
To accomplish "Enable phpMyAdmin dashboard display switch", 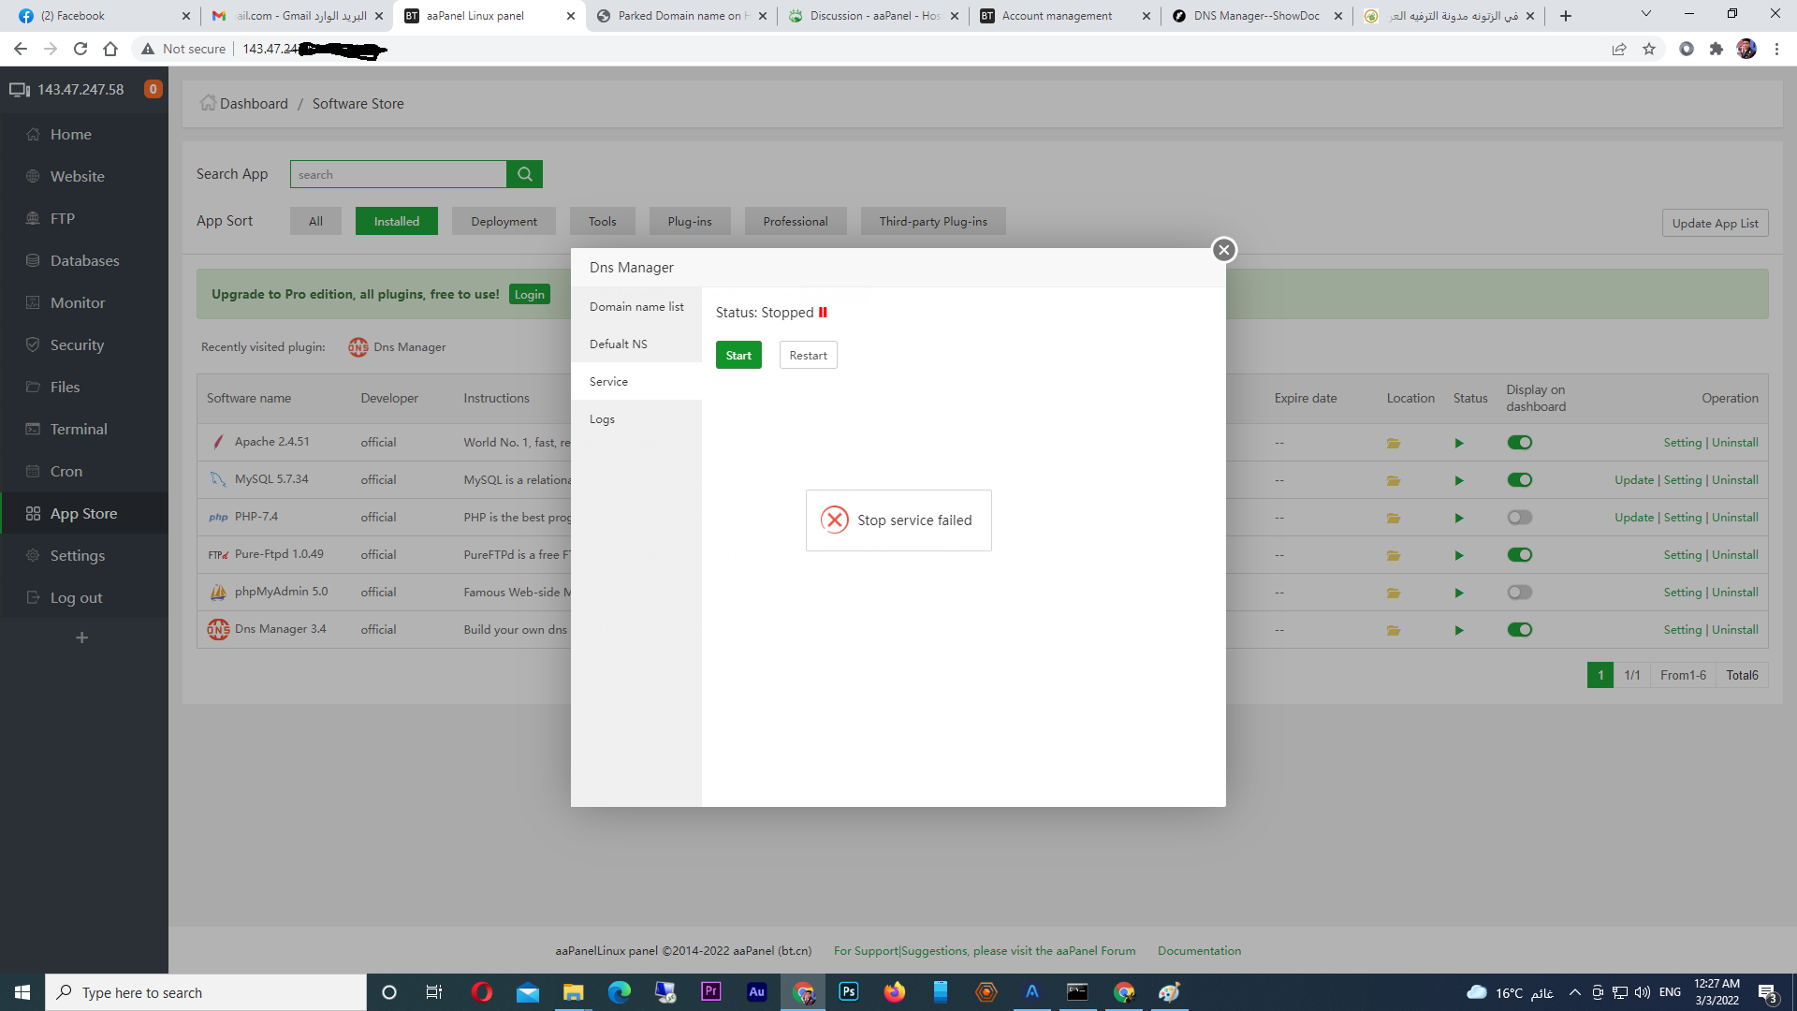I will click(1519, 593).
